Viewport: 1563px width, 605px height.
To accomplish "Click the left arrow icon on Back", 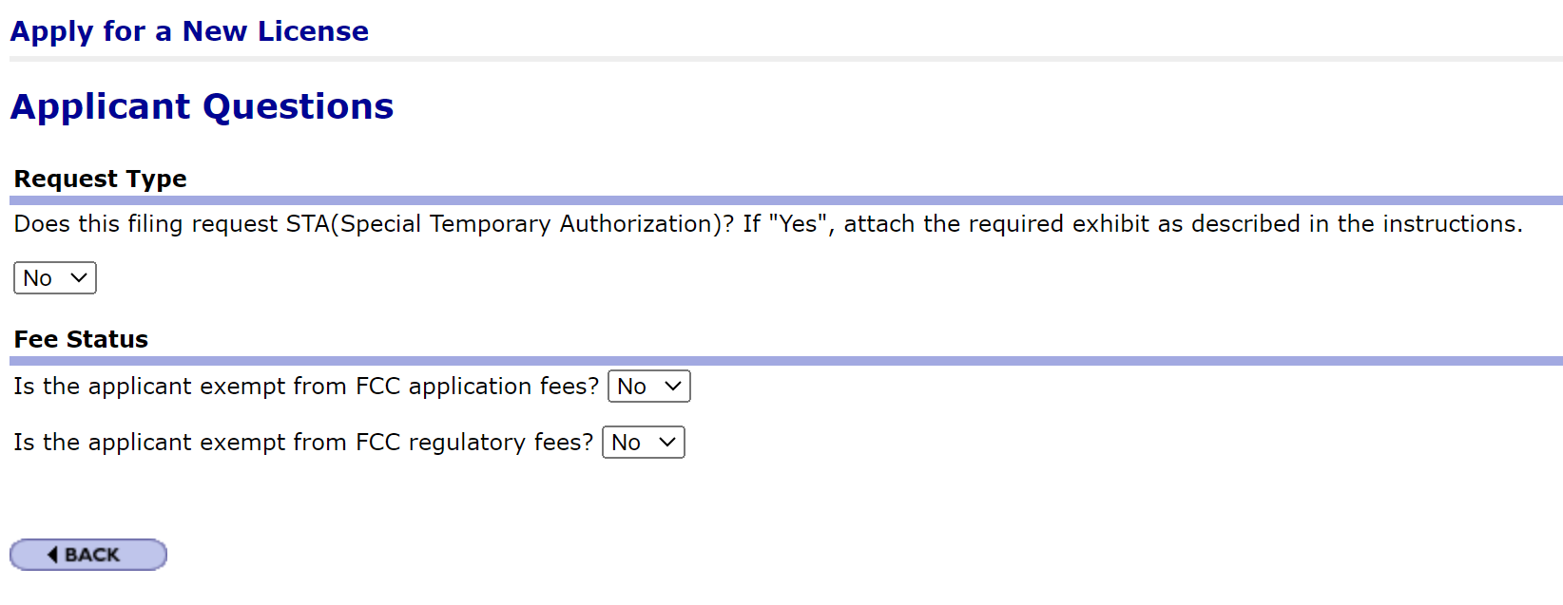I will tap(52, 555).
